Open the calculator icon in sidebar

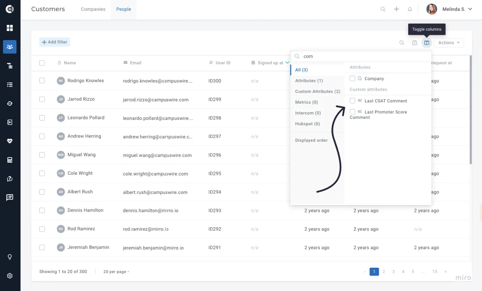10,160
